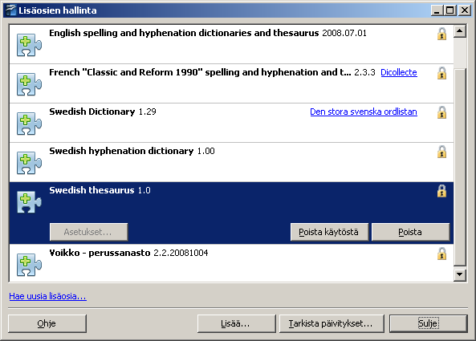Image resolution: width=476 pixels, height=341 pixels.
Task: Click the puzzle icon for Swedish thesaurus
Action: click(x=29, y=202)
